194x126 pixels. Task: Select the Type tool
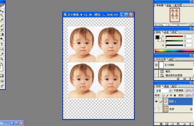[2, 44]
